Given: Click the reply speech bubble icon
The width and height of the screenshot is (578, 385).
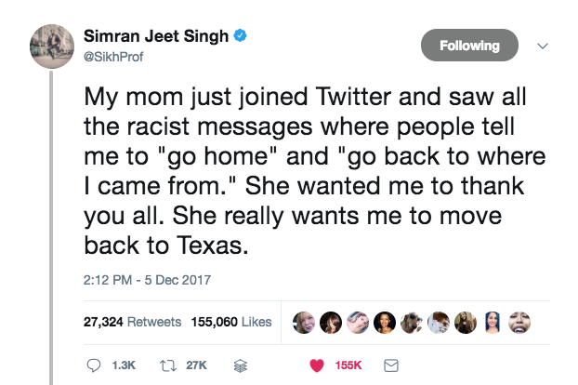Looking at the screenshot, I should click(91, 366).
